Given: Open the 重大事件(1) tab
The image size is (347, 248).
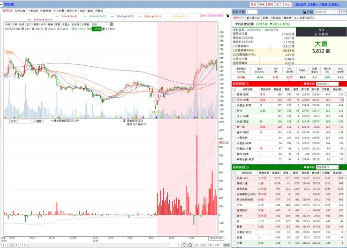Looking at the screenshot, I should 253,18.
